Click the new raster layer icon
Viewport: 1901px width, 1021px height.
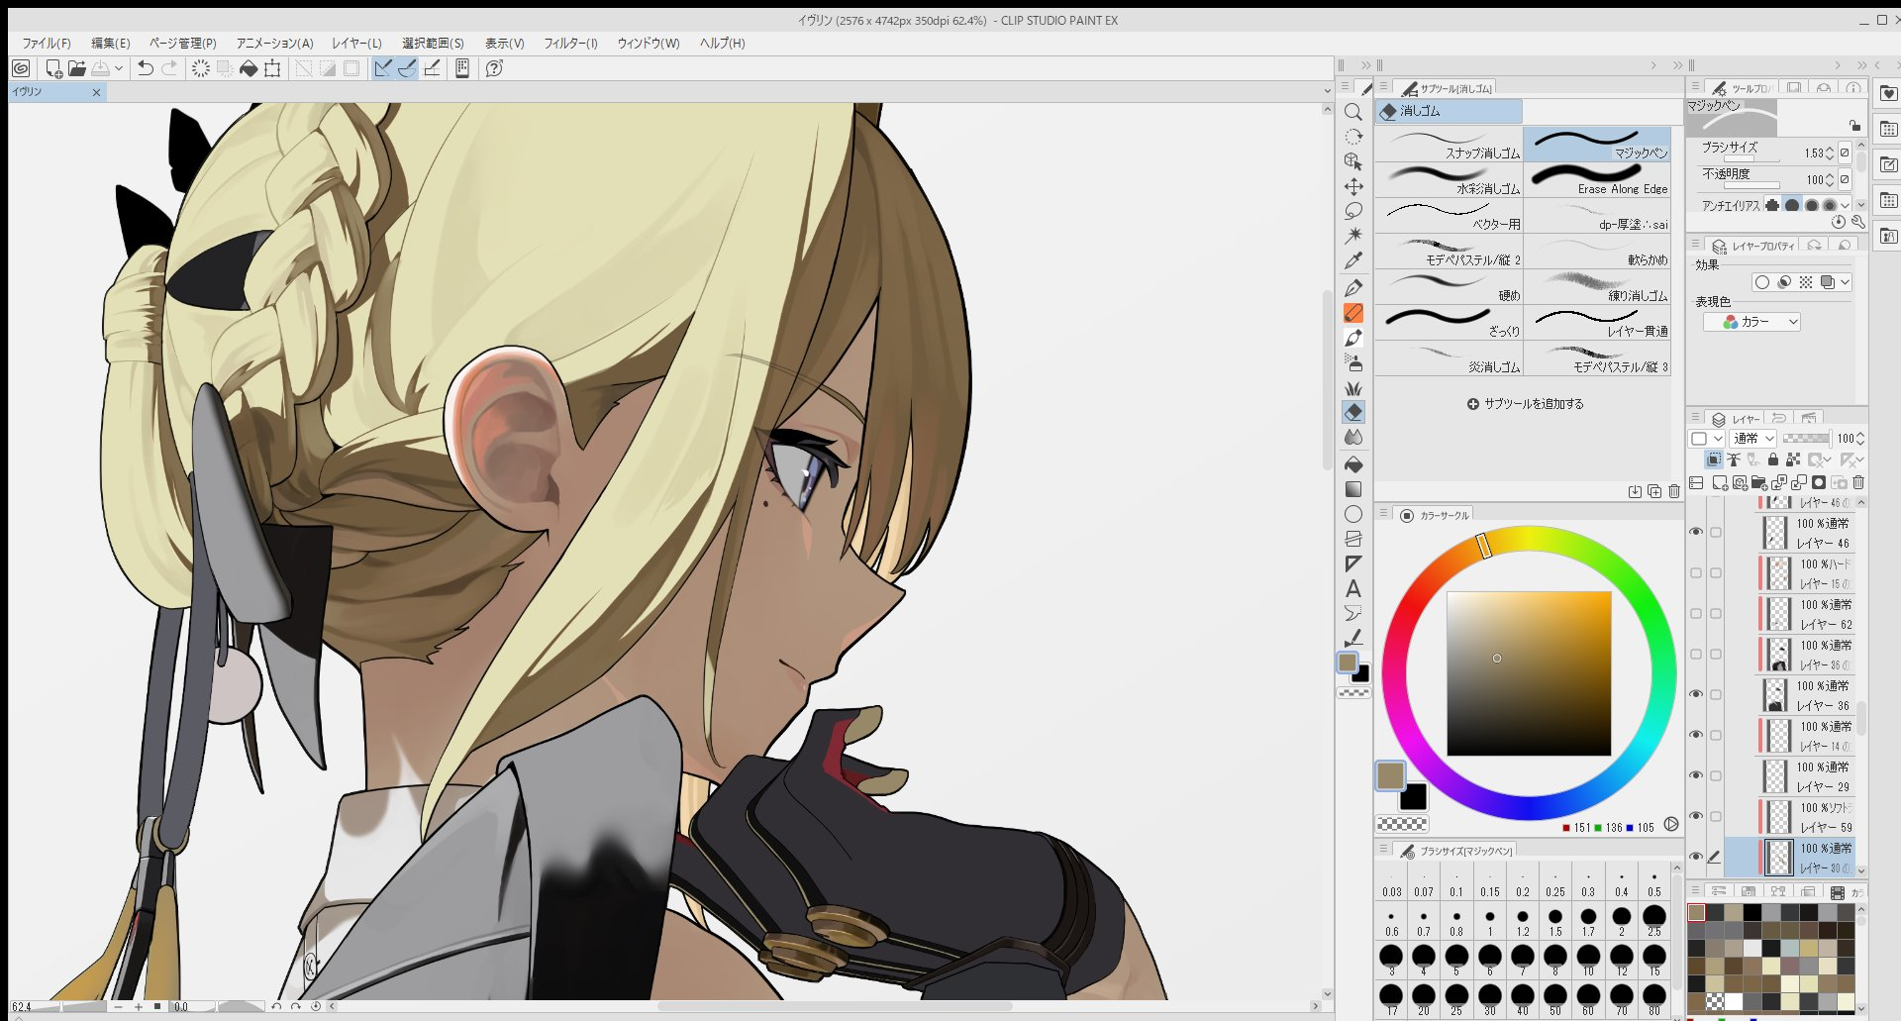click(1720, 483)
